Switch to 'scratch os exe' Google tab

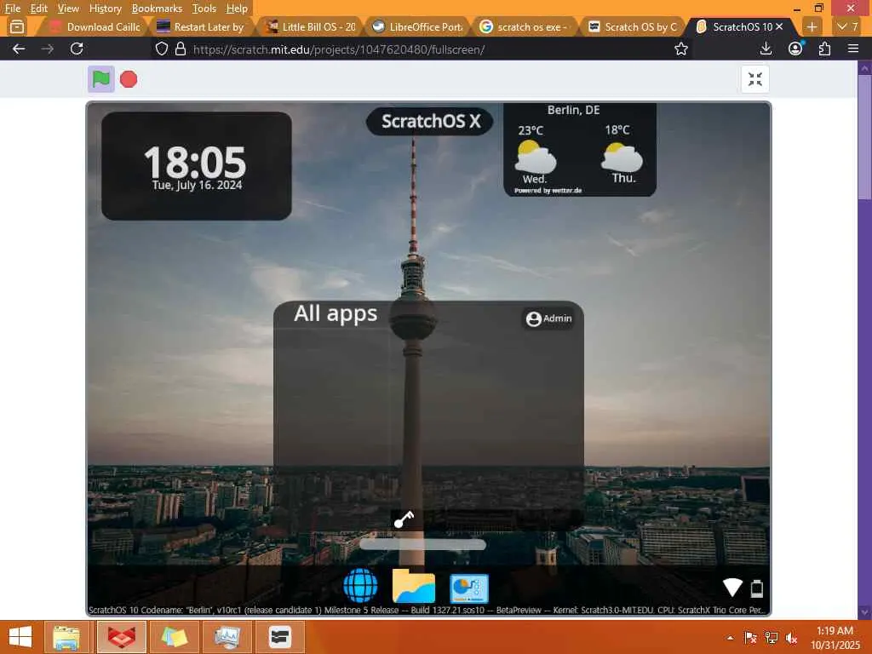pos(525,26)
